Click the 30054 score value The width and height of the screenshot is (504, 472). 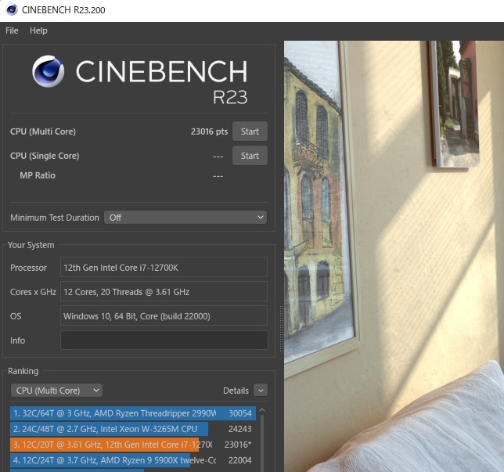pyautogui.click(x=240, y=413)
